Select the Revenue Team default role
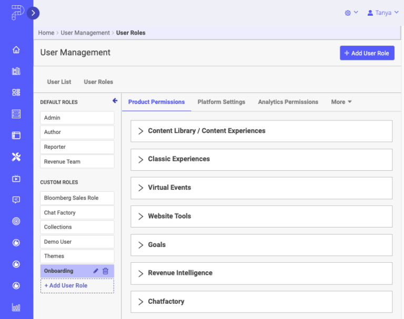The image size is (404, 319). click(x=77, y=162)
